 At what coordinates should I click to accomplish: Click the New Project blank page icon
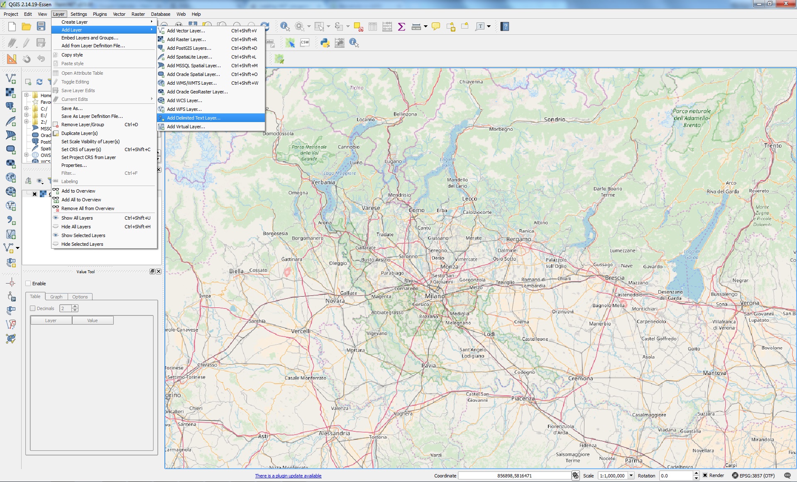12,27
